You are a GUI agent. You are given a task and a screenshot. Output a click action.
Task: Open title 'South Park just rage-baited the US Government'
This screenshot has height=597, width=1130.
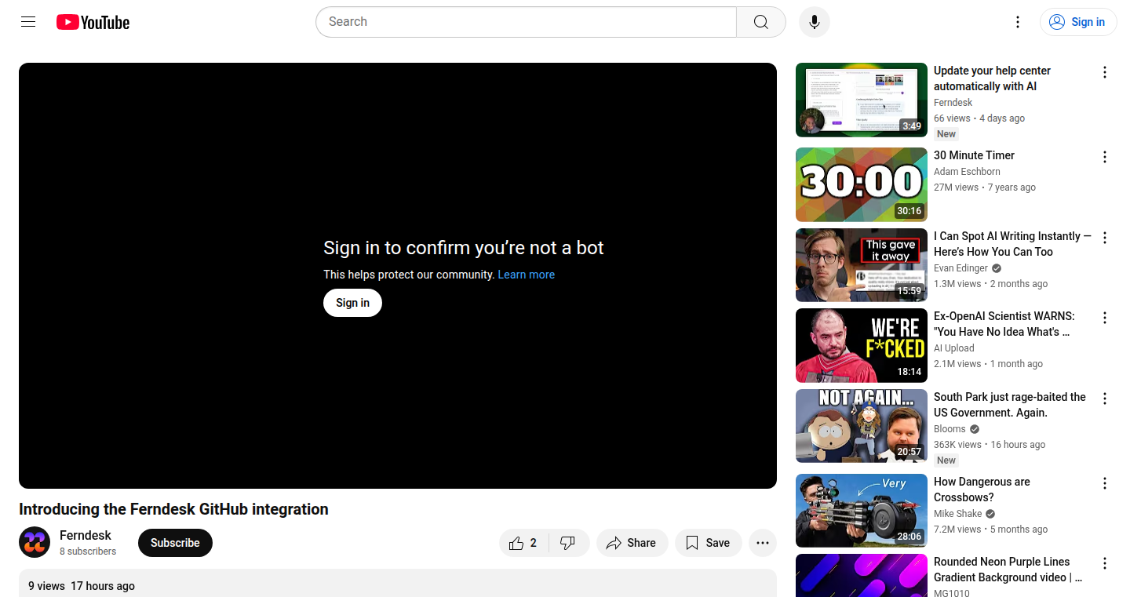[1010, 405]
